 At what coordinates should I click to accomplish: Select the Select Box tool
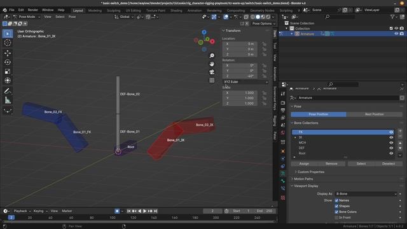coord(8,34)
